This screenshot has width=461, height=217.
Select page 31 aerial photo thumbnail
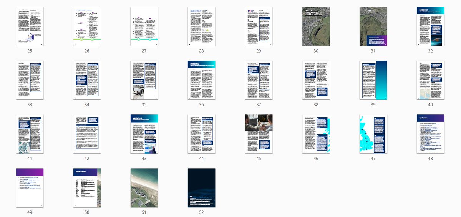click(x=373, y=27)
